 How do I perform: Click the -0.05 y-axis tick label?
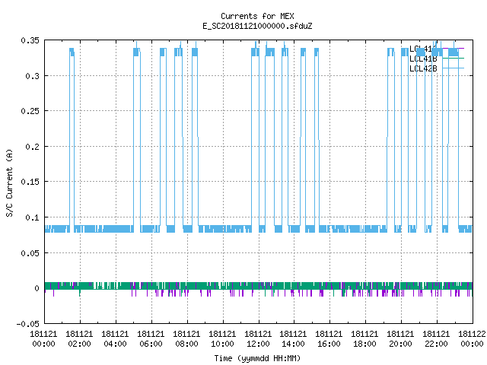[28, 324]
